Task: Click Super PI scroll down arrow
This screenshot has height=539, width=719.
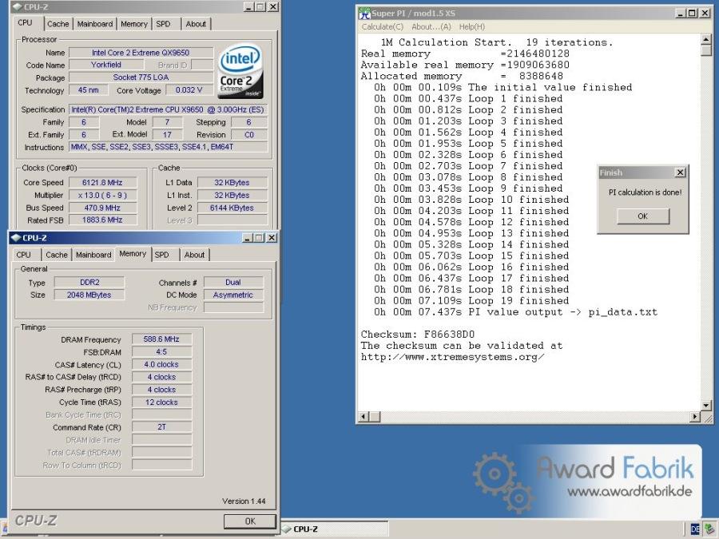Action: pos(706,406)
